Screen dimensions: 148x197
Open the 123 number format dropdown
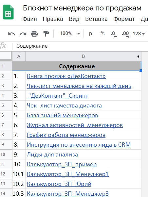coord(139,34)
